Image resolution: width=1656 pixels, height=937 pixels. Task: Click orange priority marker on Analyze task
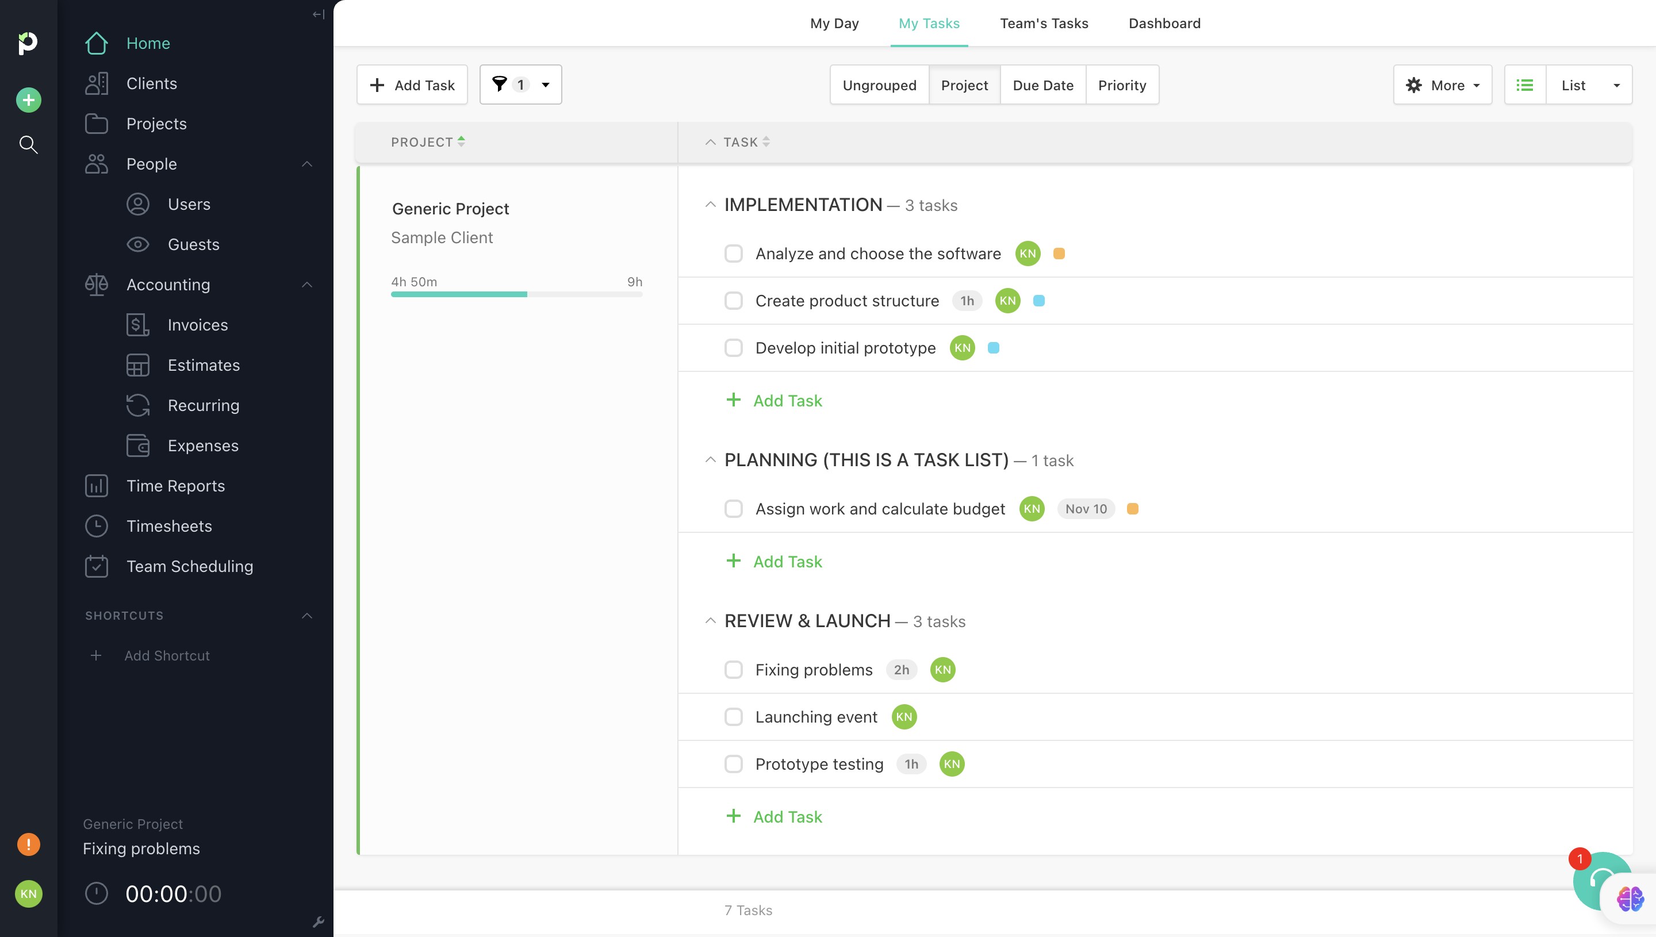[1059, 254]
